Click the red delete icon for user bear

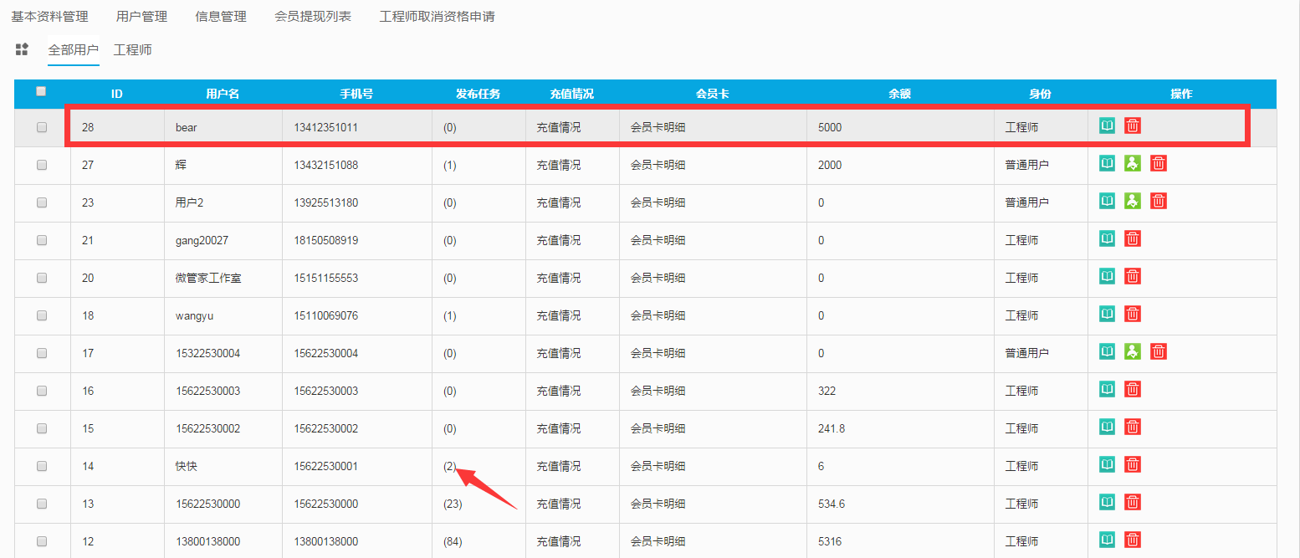[x=1133, y=125]
